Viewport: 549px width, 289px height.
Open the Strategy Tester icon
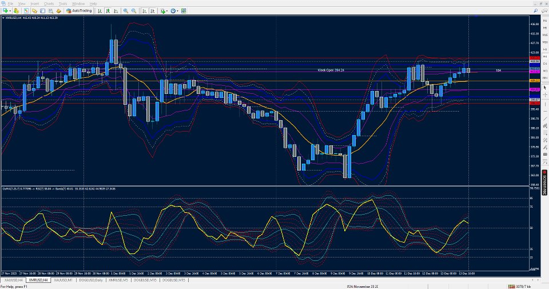[51, 11]
